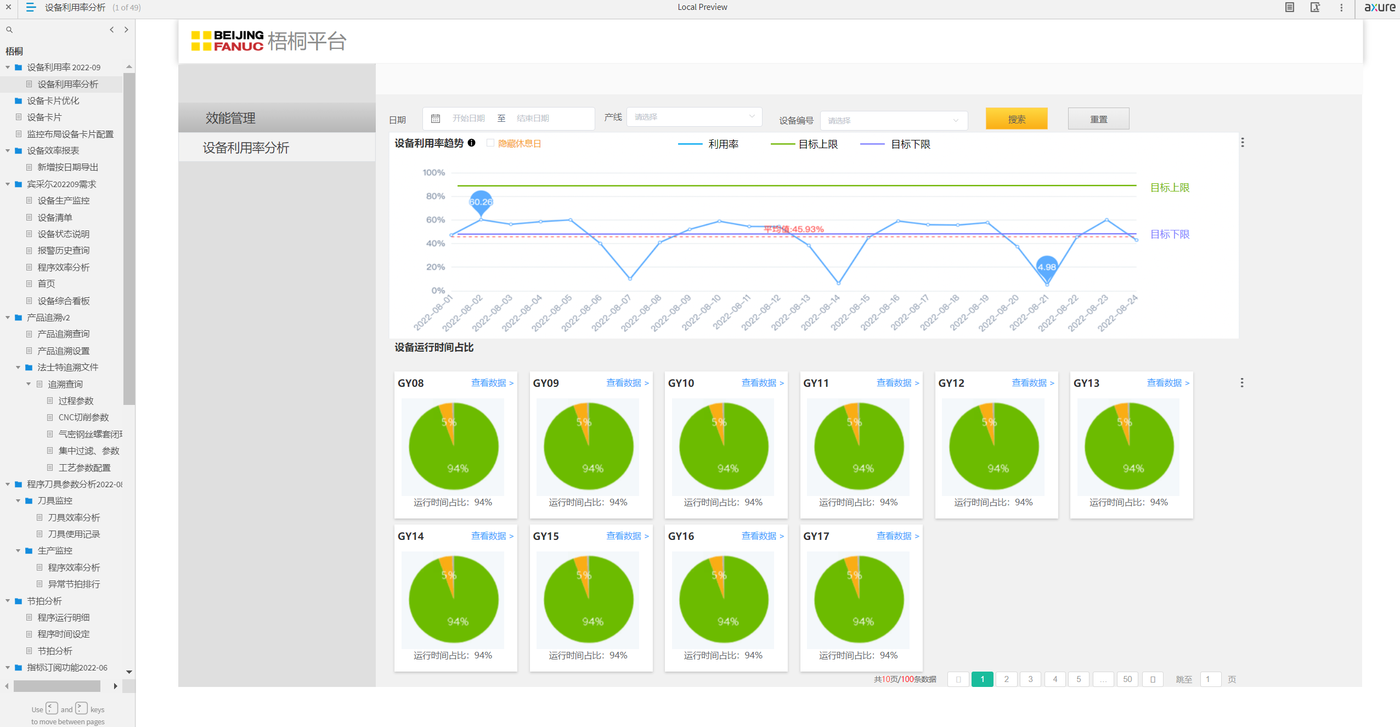Viewport: 1400px width, 727px height.
Task: Open the inspect element icon in top bar
Action: click(x=1315, y=7)
